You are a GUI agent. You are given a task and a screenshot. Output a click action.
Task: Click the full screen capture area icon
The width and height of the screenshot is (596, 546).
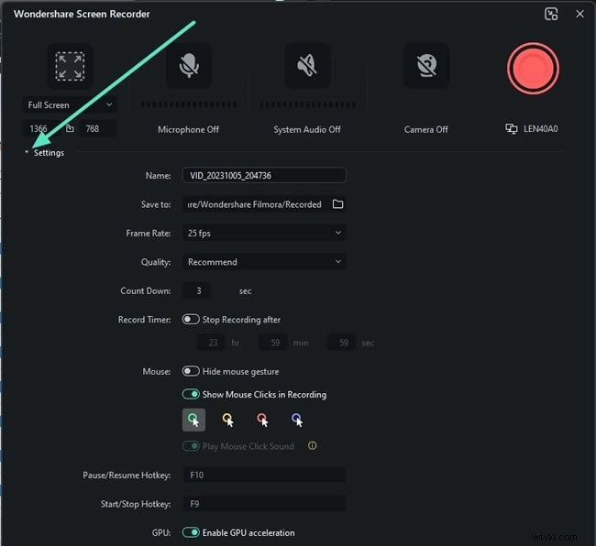70,66
